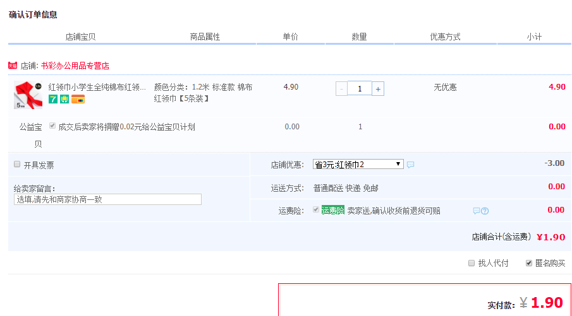Click the 数量 column header
Image resolution: width=572 pixels, height=316 pixels.
pyautogui.click(x=360, y=37)
